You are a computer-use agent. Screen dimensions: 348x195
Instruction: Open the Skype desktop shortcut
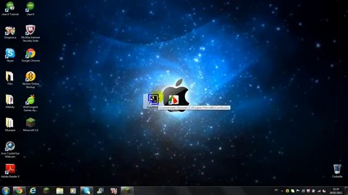tap(10, 55)
